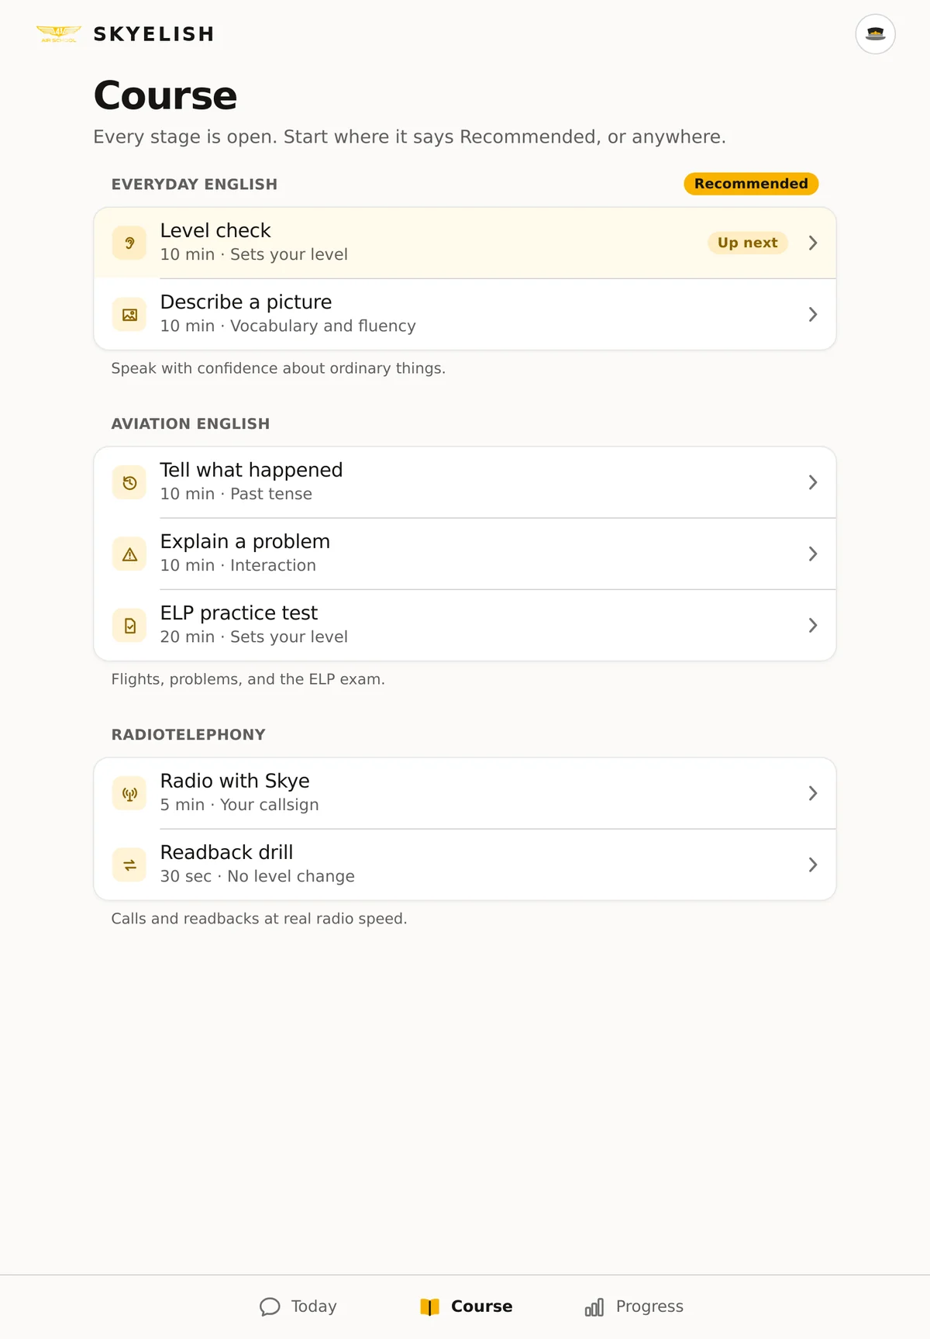
Task: Click the 'Every stage is open' subtitle
Action: click(409, 137)
